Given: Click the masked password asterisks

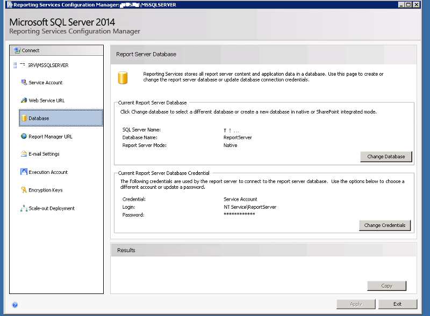Looking at the screenshot, I should click(239, 214).
